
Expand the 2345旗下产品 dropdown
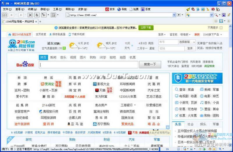point(213,34)
